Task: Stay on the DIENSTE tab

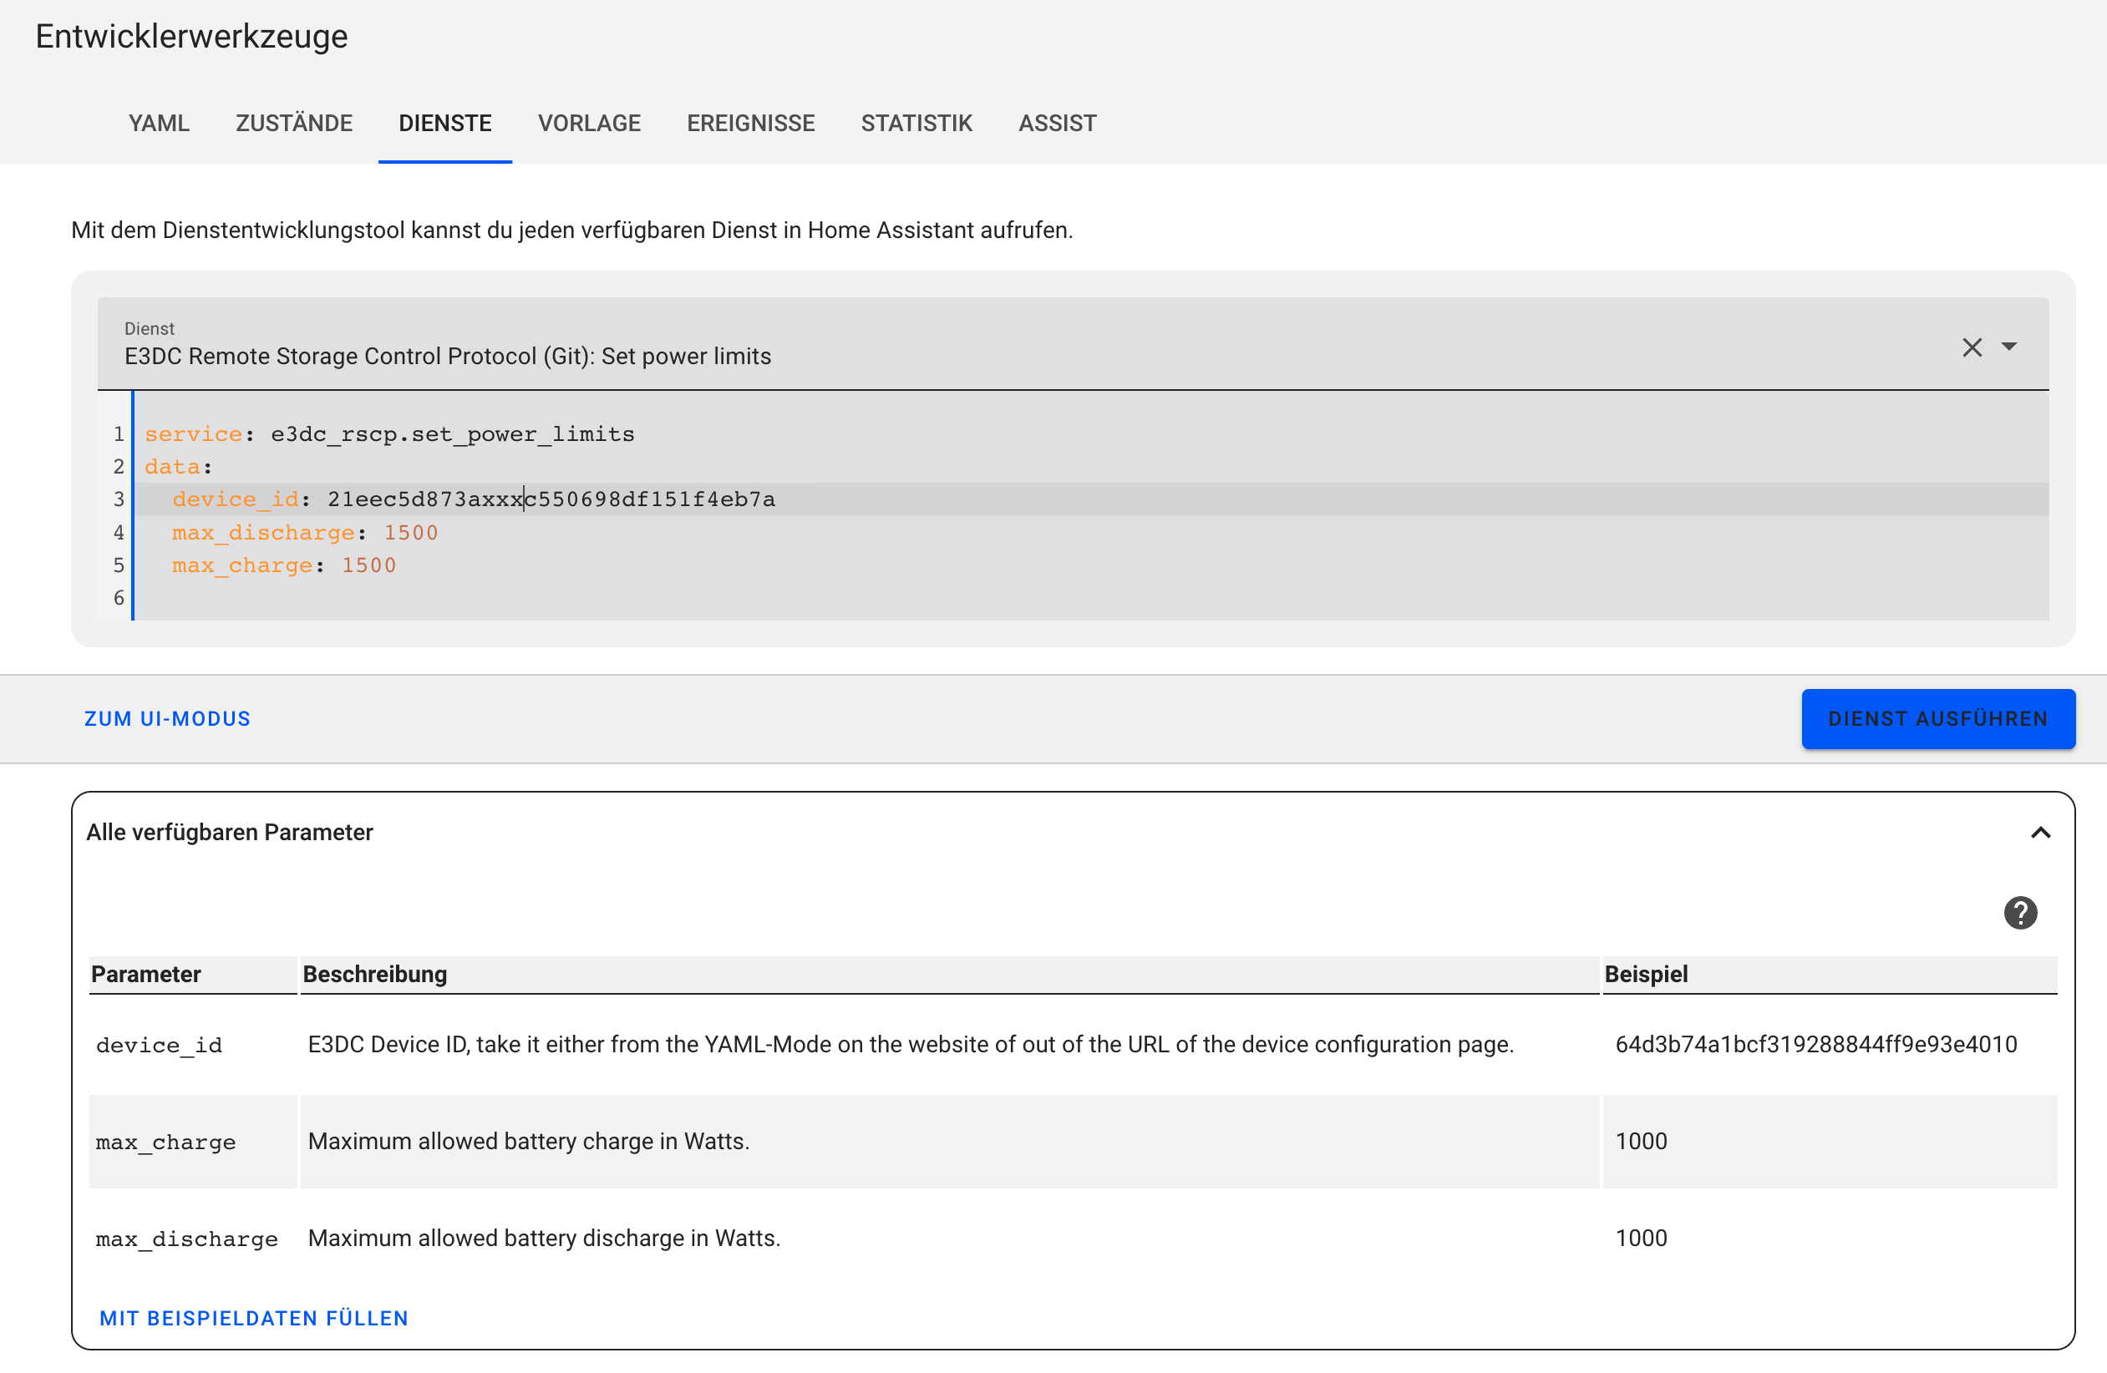Action: pyautogui.click(x=444, y=123)
